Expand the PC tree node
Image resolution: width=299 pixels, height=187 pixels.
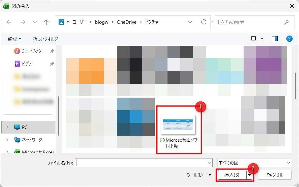tap(8, 127)
